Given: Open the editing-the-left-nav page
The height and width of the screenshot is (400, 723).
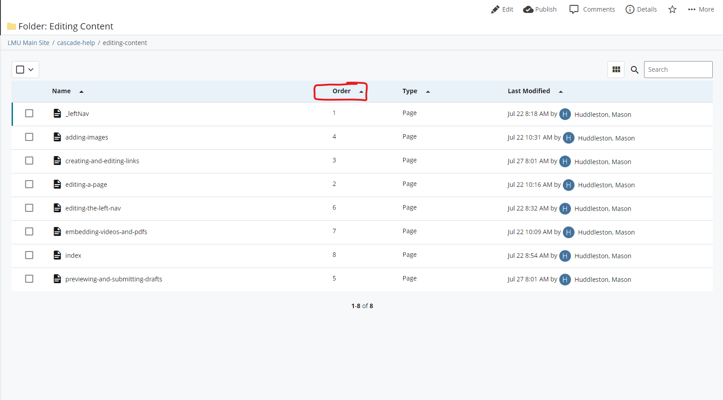Looking at the screenshot, I should pyautogui.click(x=93, y=208).
